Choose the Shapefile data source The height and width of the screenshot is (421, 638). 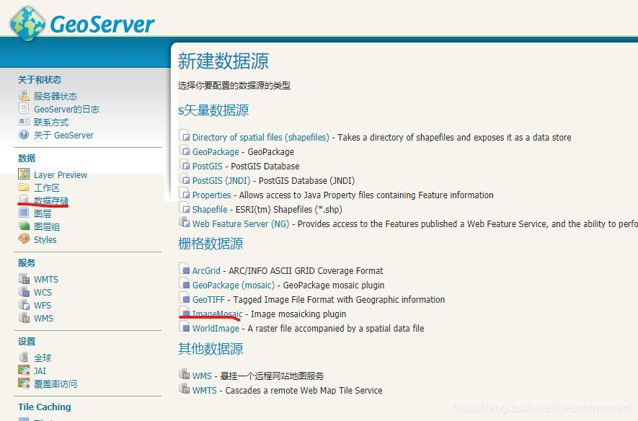pos(210,210)
